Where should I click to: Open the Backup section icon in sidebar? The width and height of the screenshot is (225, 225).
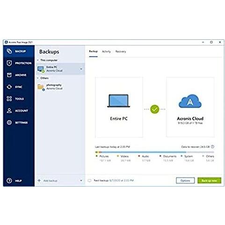[9, 51]
